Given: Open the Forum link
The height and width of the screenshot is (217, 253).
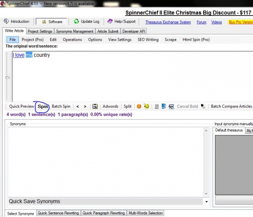Looking at the screenshot, I should click(x=201, y=22).
